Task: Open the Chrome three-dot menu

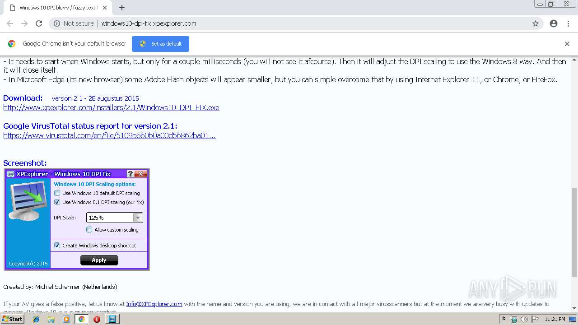Action: pos(568,23)
